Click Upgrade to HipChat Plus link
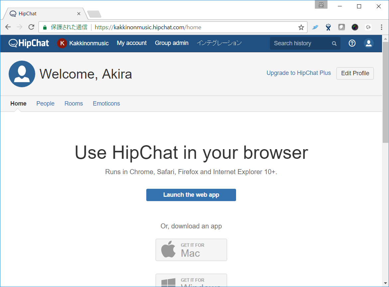The width and height of the screenshot is (389, 287). (299, 73)
